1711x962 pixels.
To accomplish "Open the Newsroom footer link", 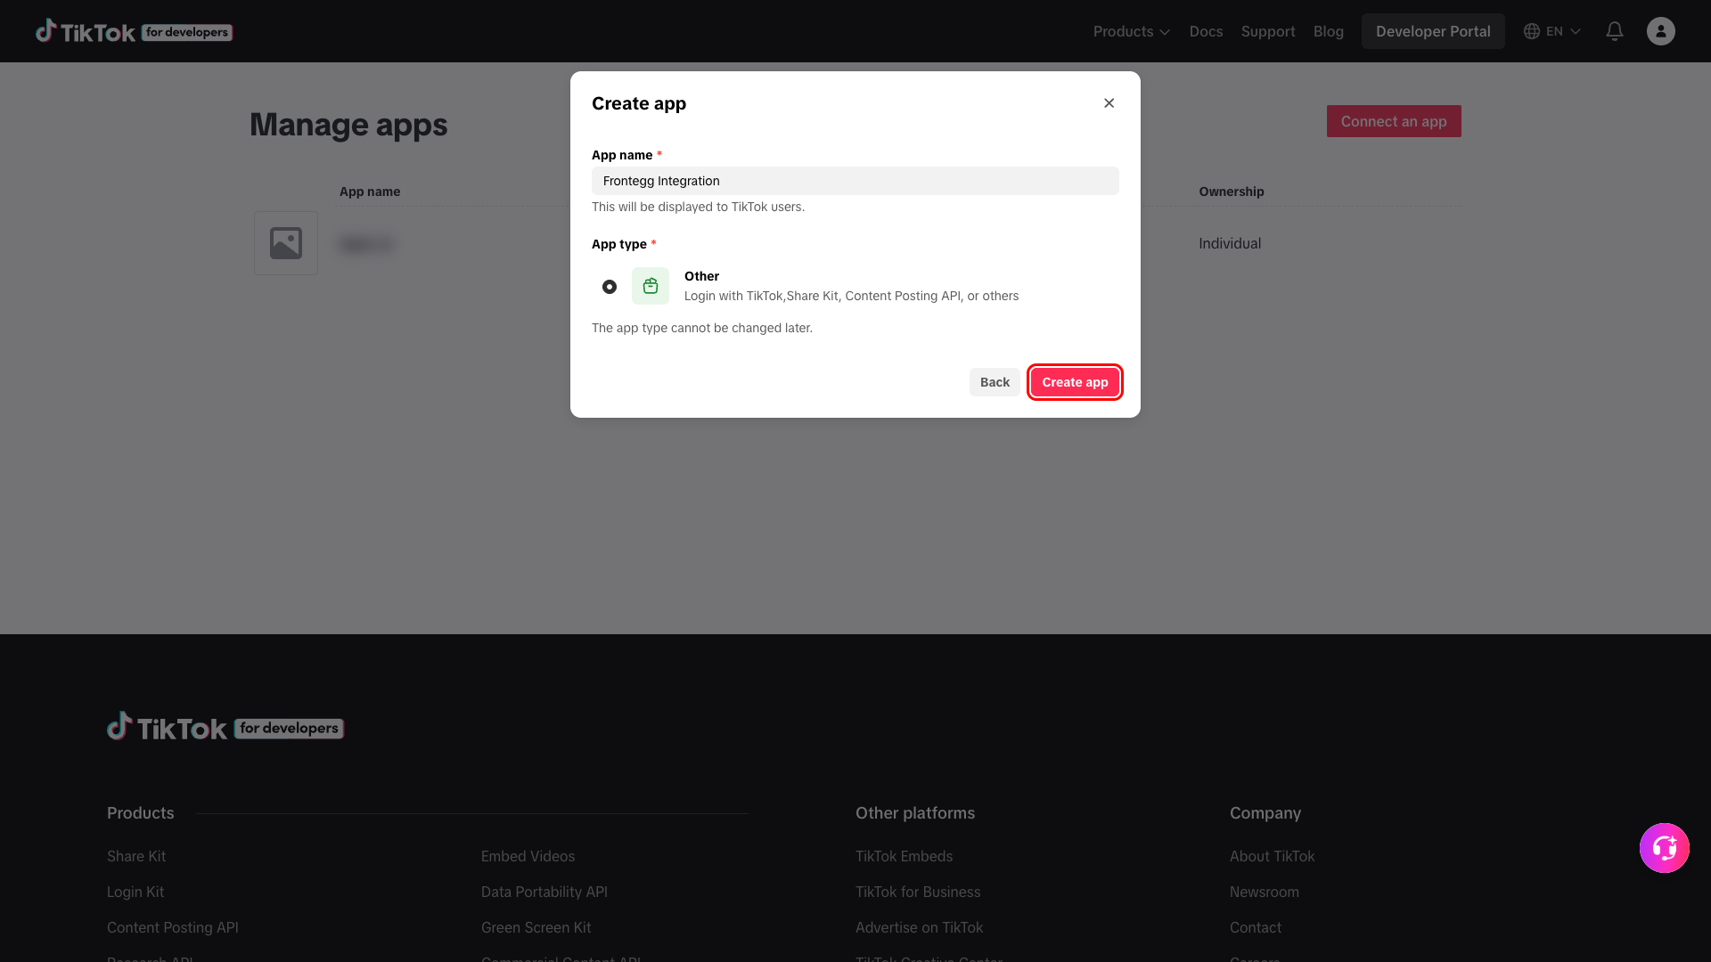I will [x=1264, y=892].
